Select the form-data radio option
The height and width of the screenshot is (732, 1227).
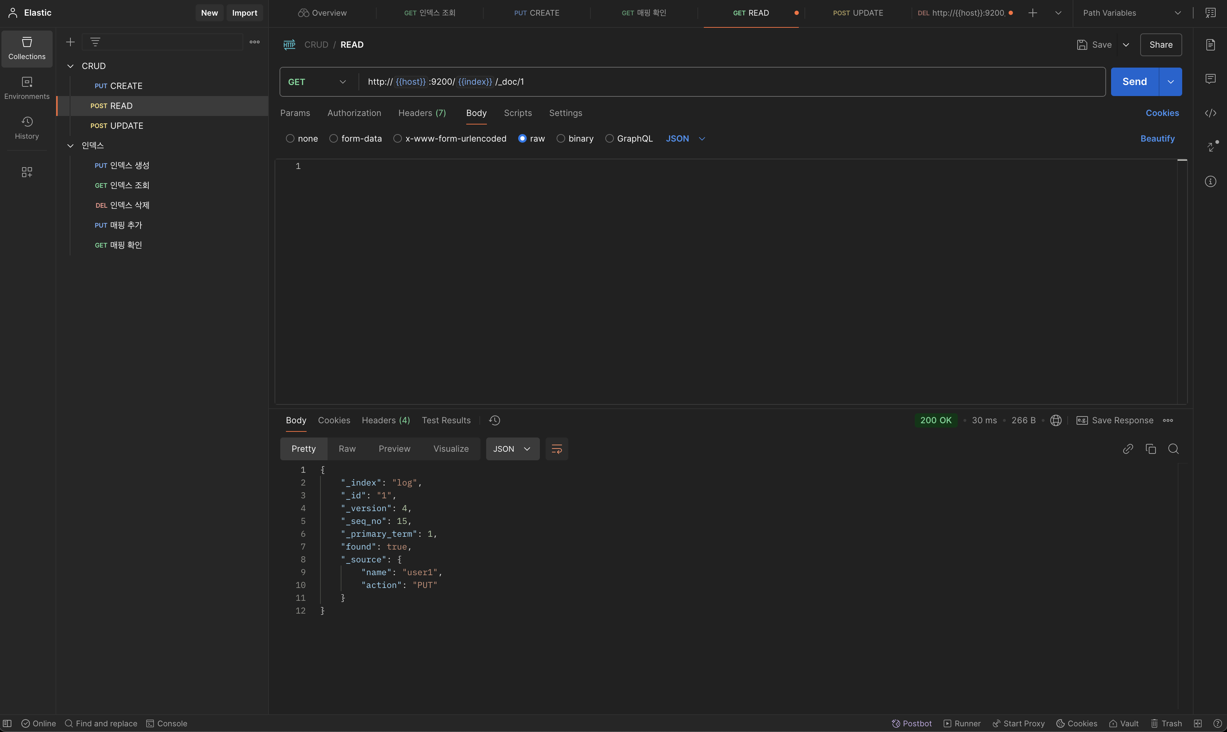[x=333, y=139]
